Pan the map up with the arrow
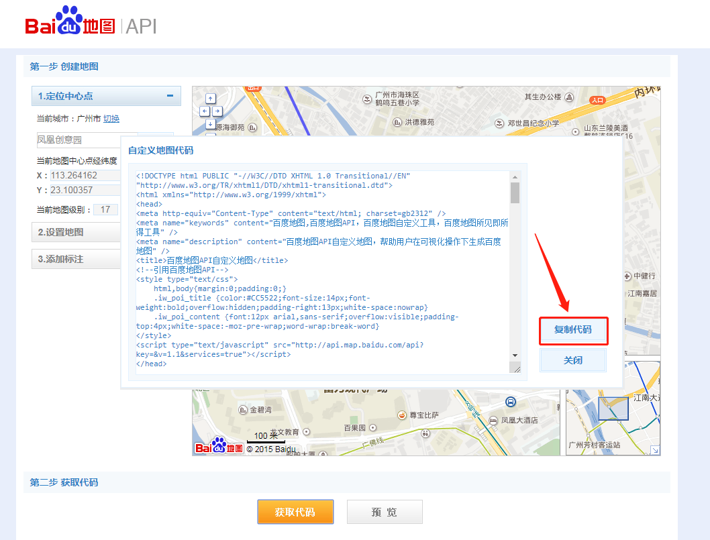Screen dimensions: 710x540 click(211, 99)
